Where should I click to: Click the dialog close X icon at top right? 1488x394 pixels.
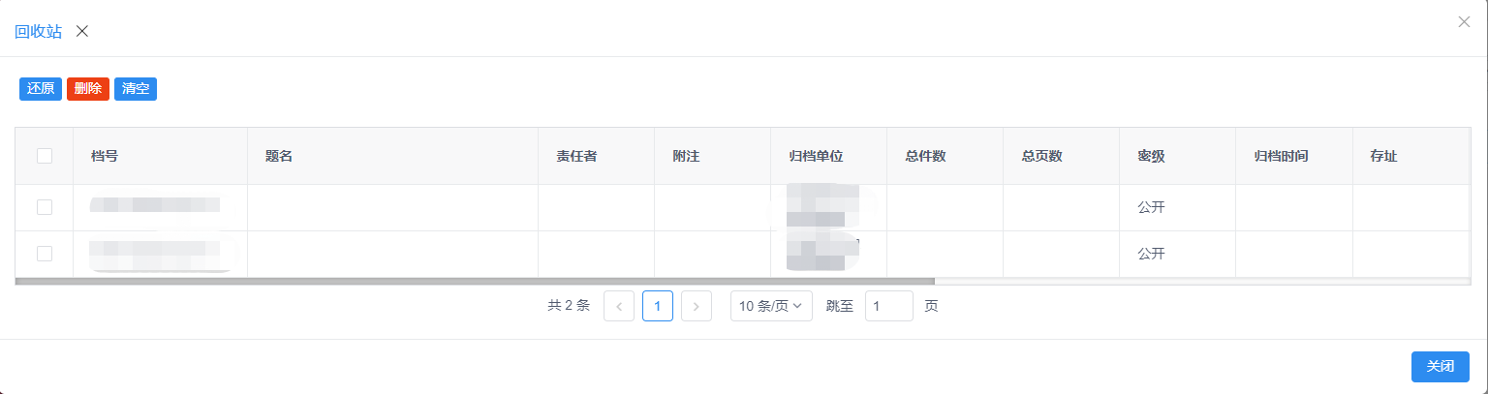point(1464,22)
